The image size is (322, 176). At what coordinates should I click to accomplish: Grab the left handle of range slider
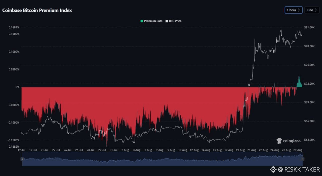(x=22, y=159)
